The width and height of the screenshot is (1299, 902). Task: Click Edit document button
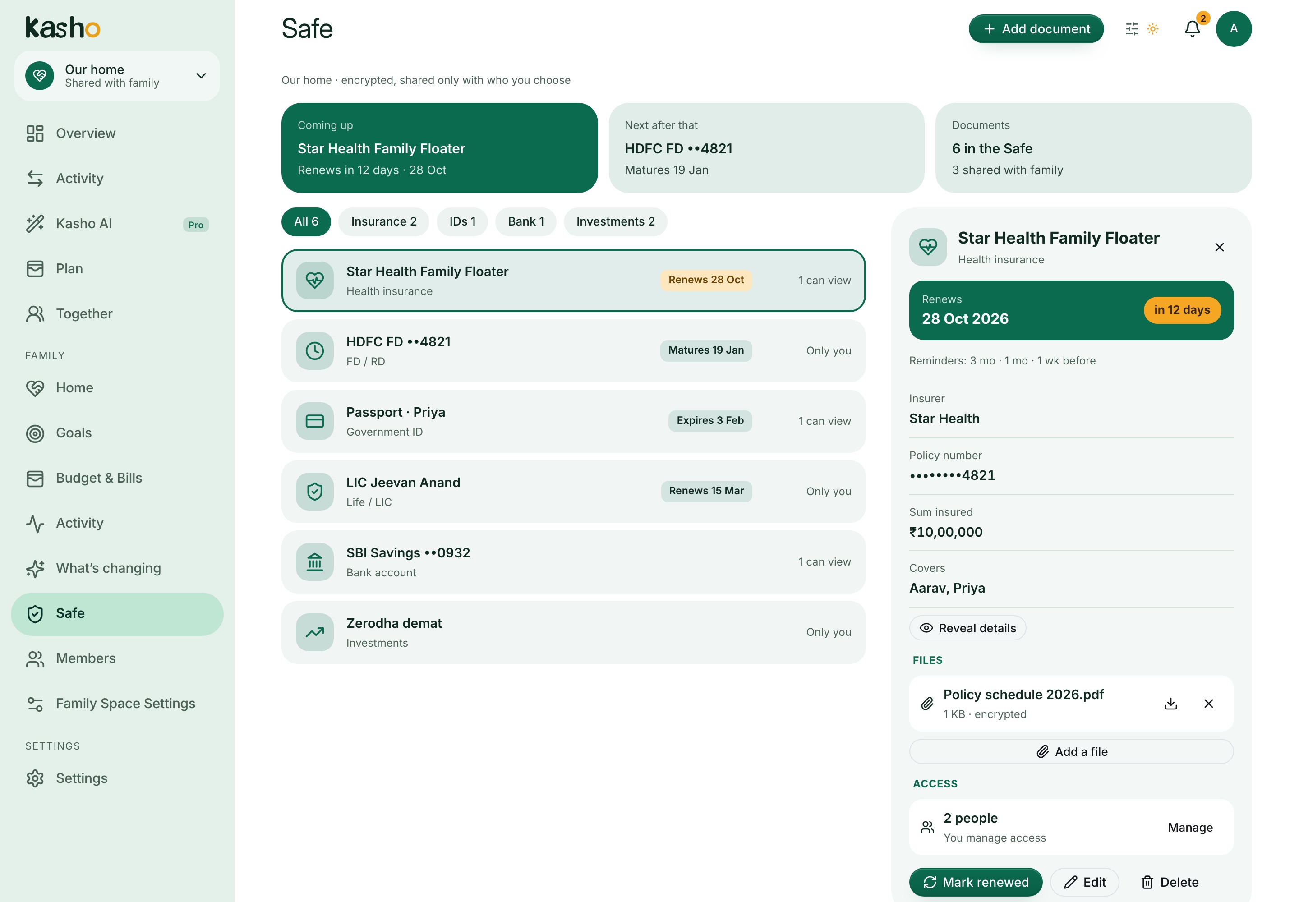click(1084, 882)
